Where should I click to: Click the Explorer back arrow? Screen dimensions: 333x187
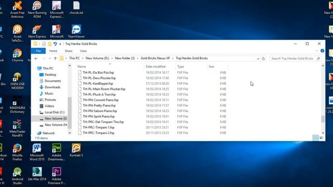coord(36,58)
